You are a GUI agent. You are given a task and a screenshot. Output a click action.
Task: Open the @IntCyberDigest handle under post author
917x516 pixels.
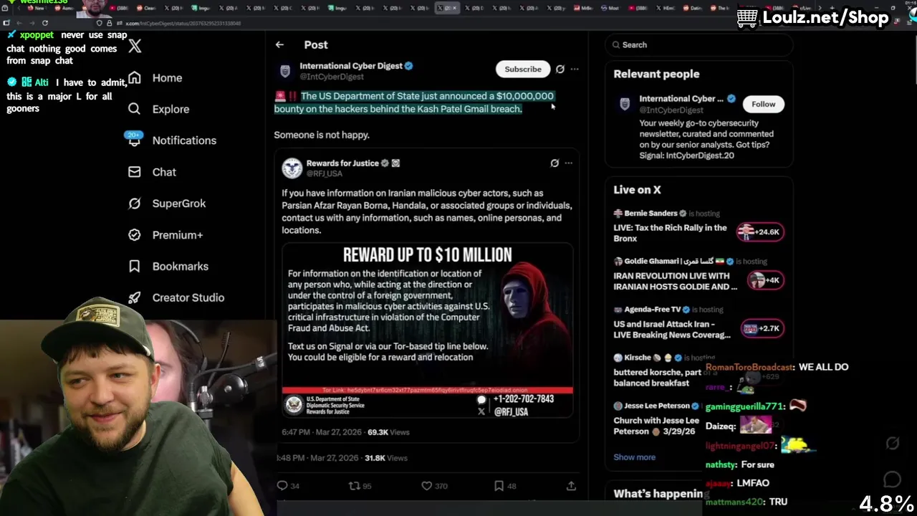pos(332,77)
